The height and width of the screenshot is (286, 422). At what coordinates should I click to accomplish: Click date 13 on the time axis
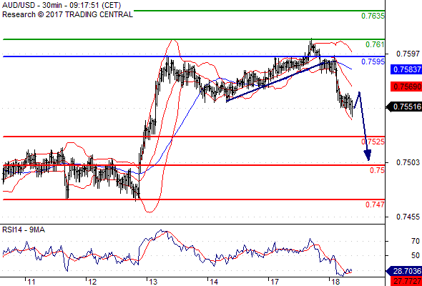(x=153, y=282)
